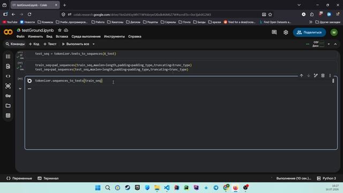Open the data table sidebar icon

coord(8,116)
